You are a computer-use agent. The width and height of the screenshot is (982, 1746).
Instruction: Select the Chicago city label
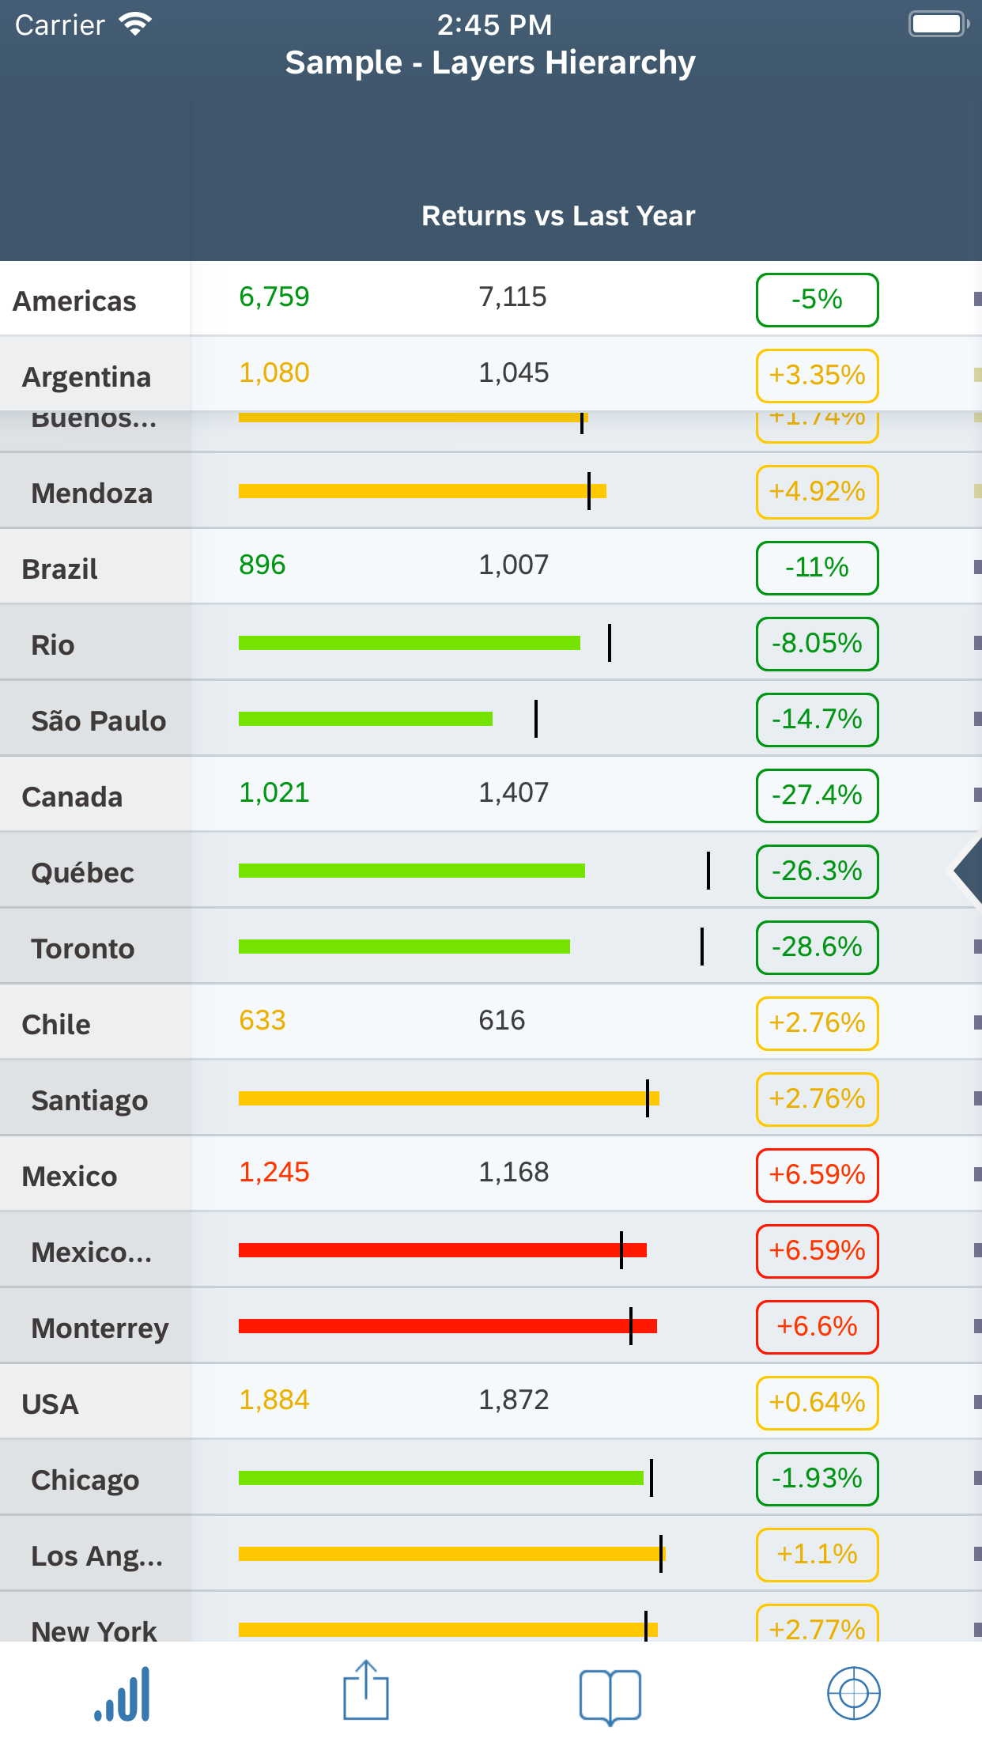[85, 1480]
